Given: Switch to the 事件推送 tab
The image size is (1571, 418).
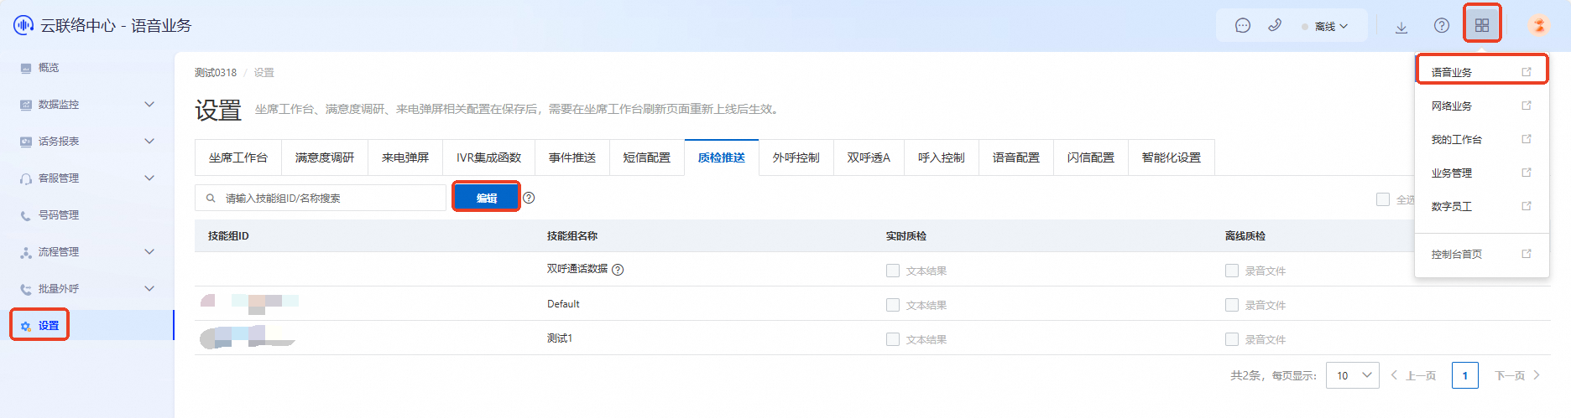Looking at the screenshot, I should click(572, 157).
